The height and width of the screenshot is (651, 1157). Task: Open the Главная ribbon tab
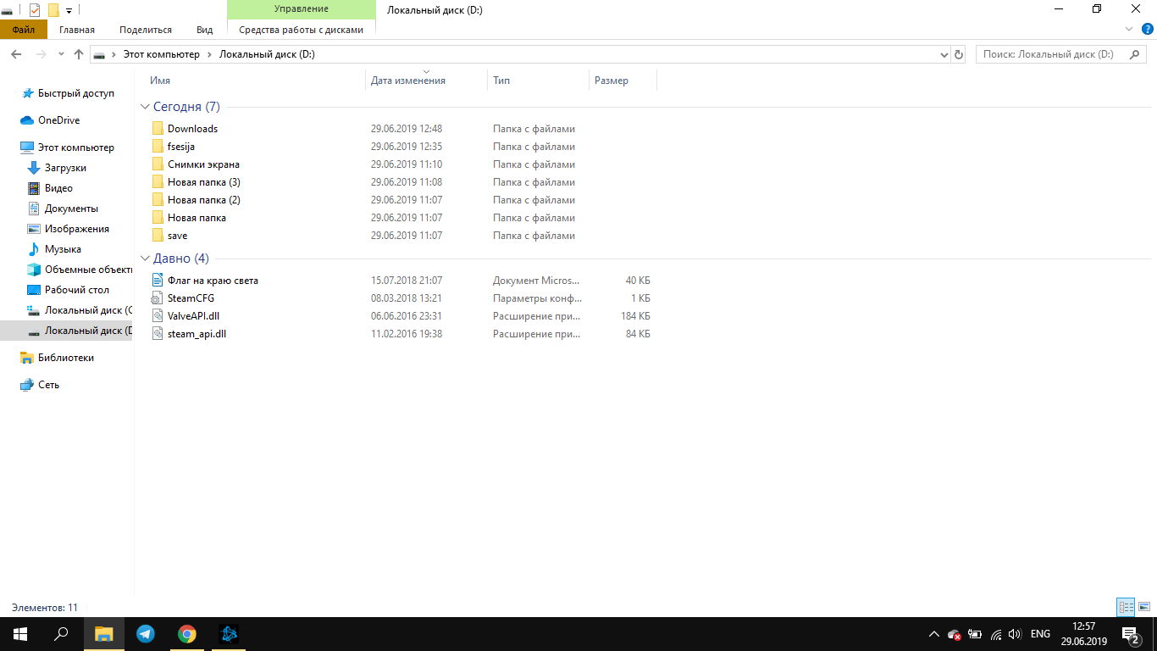[x=77, y=30]
